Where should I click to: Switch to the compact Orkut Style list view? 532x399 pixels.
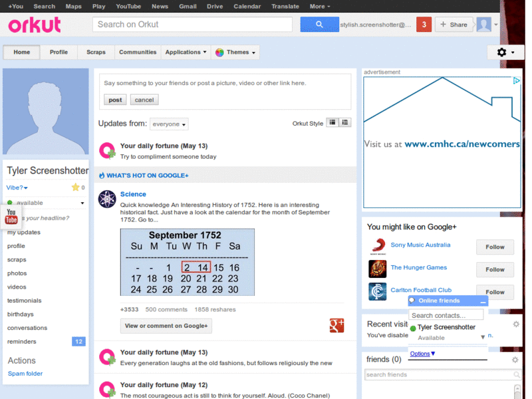tap(332, 122)
